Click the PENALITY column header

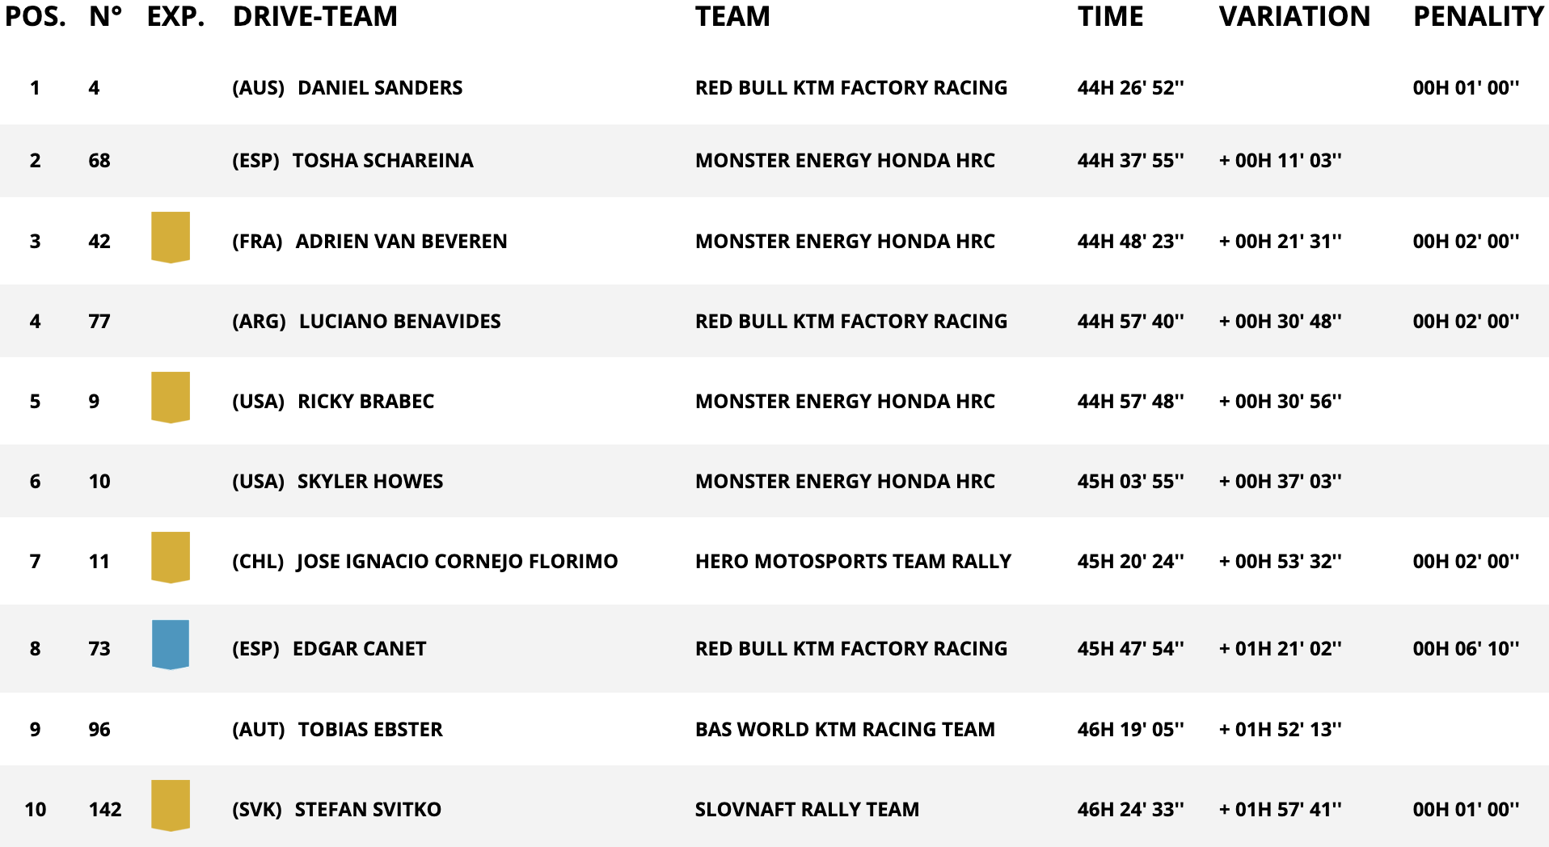[x=1478, y=16]
